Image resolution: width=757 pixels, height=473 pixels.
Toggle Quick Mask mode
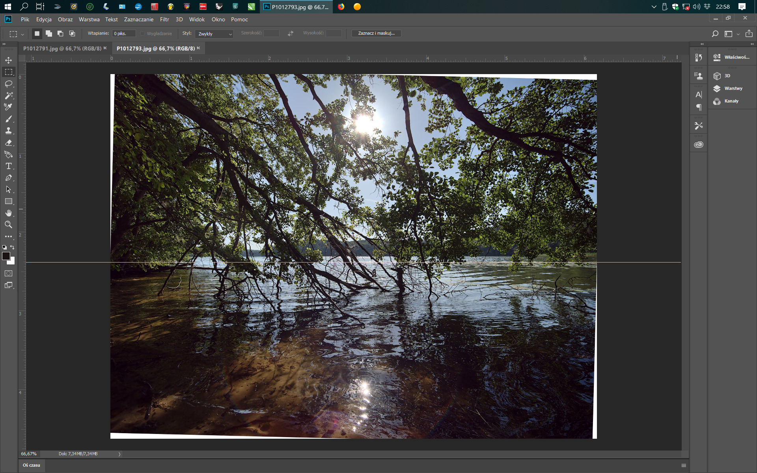point(8,273)
